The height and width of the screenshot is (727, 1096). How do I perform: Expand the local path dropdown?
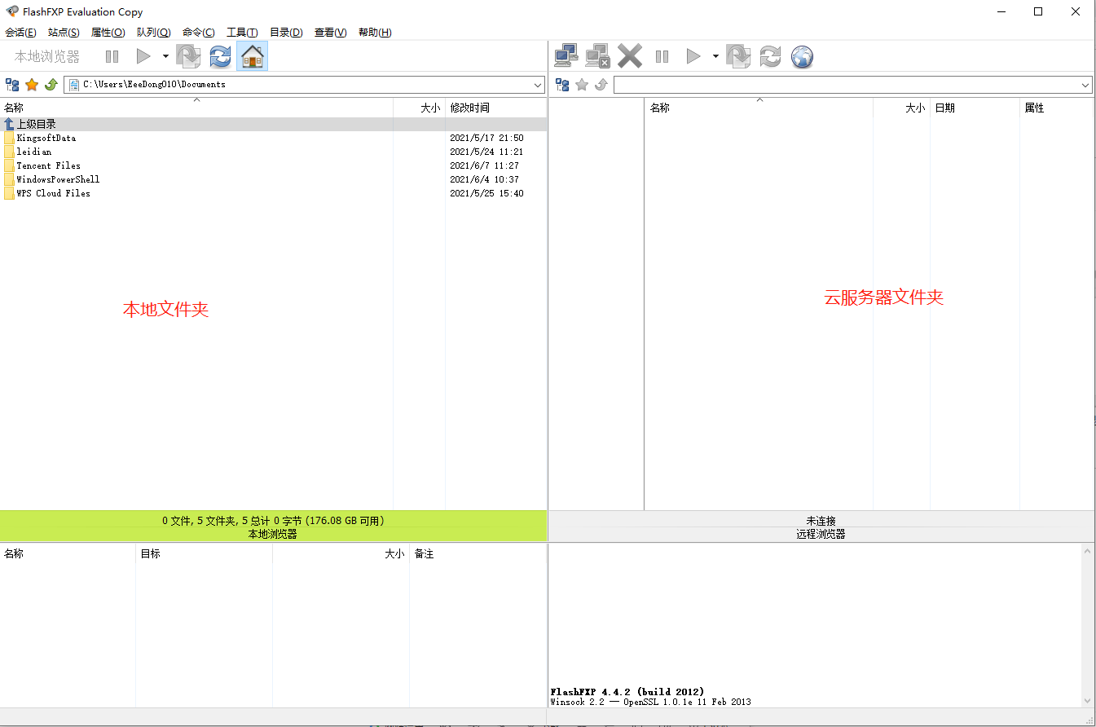tap(538, 85)
